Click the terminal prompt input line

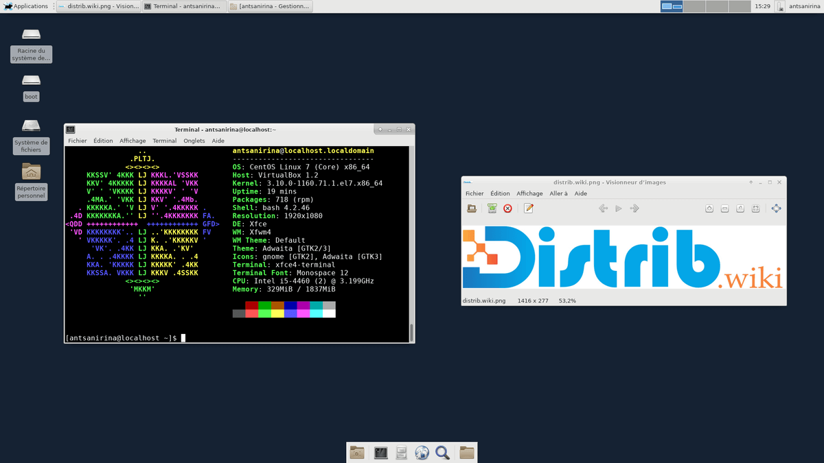coord(125,338)
